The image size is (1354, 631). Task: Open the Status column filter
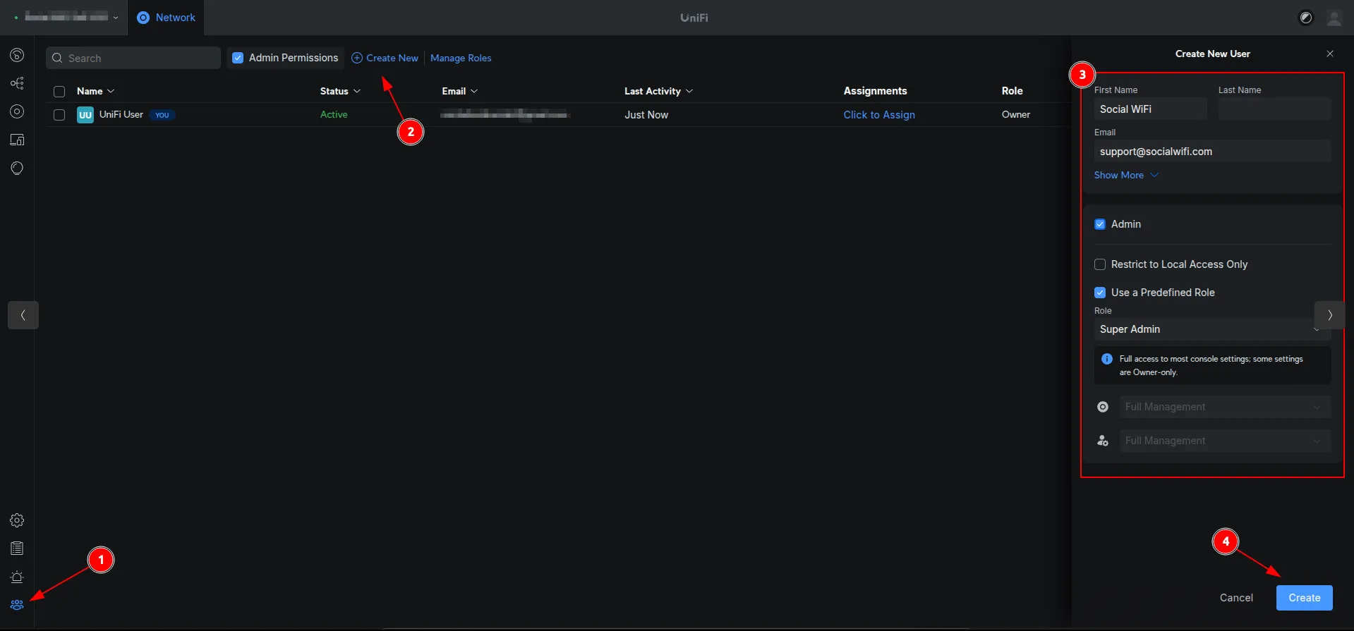click(x=357, y=91)
